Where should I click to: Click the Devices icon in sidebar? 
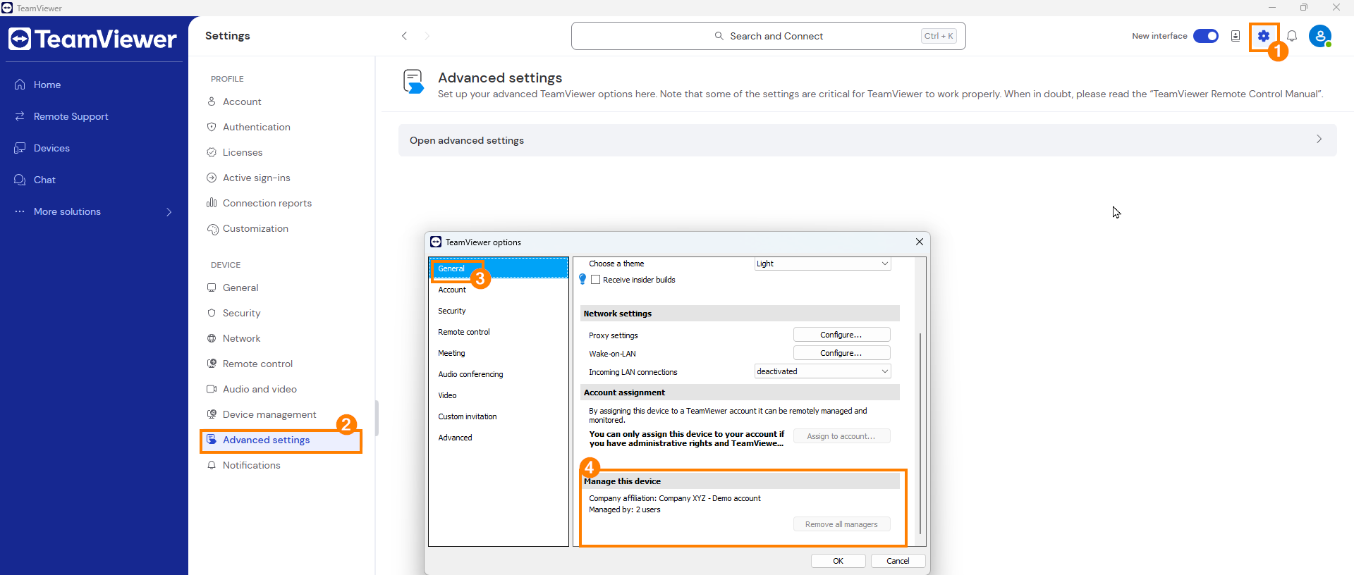click(x=20, y=148)
